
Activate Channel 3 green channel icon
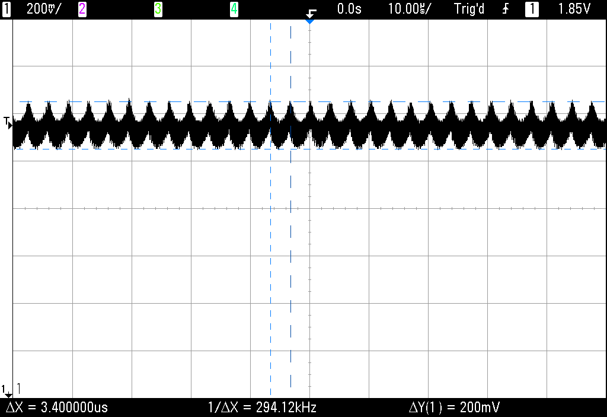coord(158,9)
